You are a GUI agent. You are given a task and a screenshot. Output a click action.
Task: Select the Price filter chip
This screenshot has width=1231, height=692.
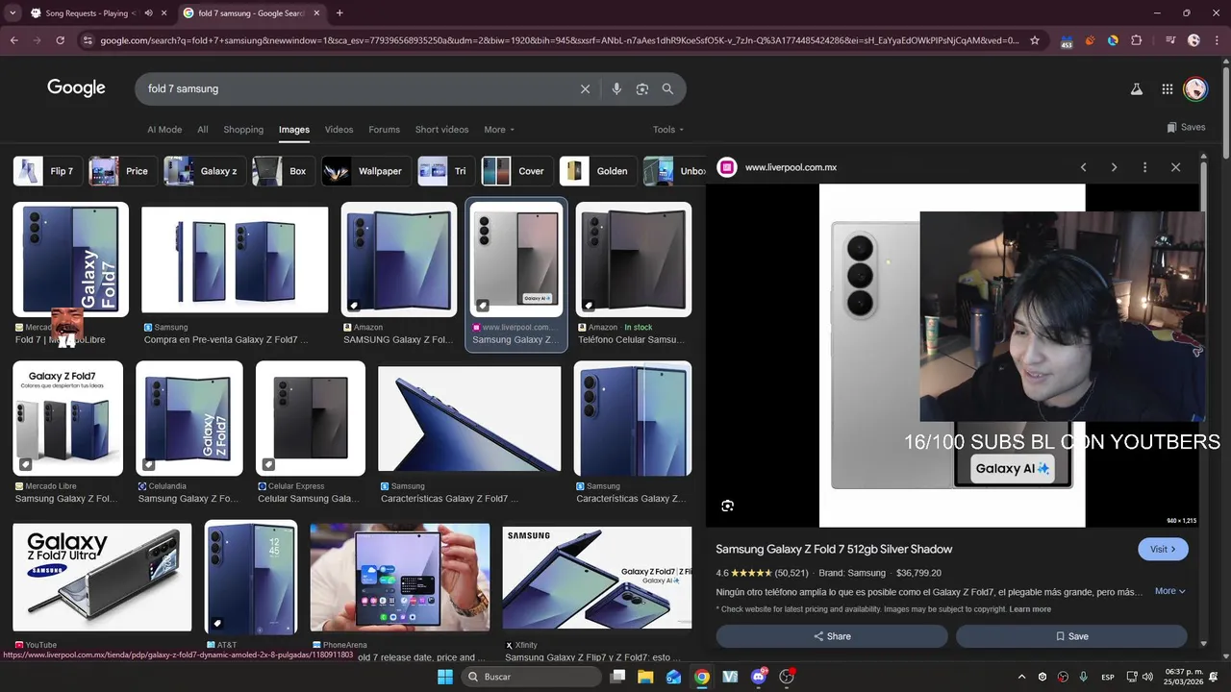pyautogui.click(x=121, y=171)
